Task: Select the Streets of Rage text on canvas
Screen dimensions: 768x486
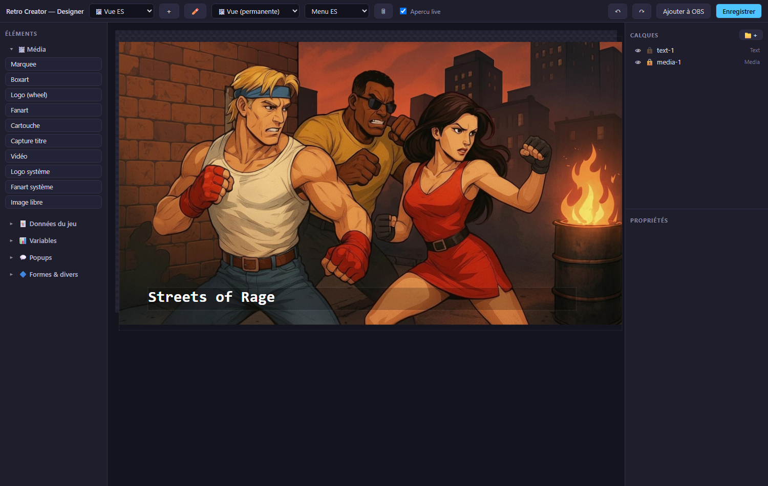Action: tap(211, 297)
